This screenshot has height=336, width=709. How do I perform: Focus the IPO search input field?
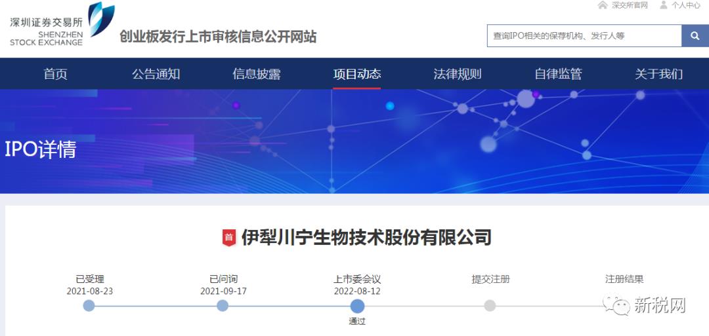pos(584,35)
